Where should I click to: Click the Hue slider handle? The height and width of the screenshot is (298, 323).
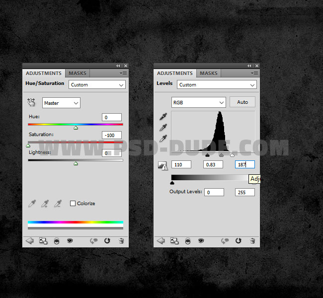[x=76, y=128]
